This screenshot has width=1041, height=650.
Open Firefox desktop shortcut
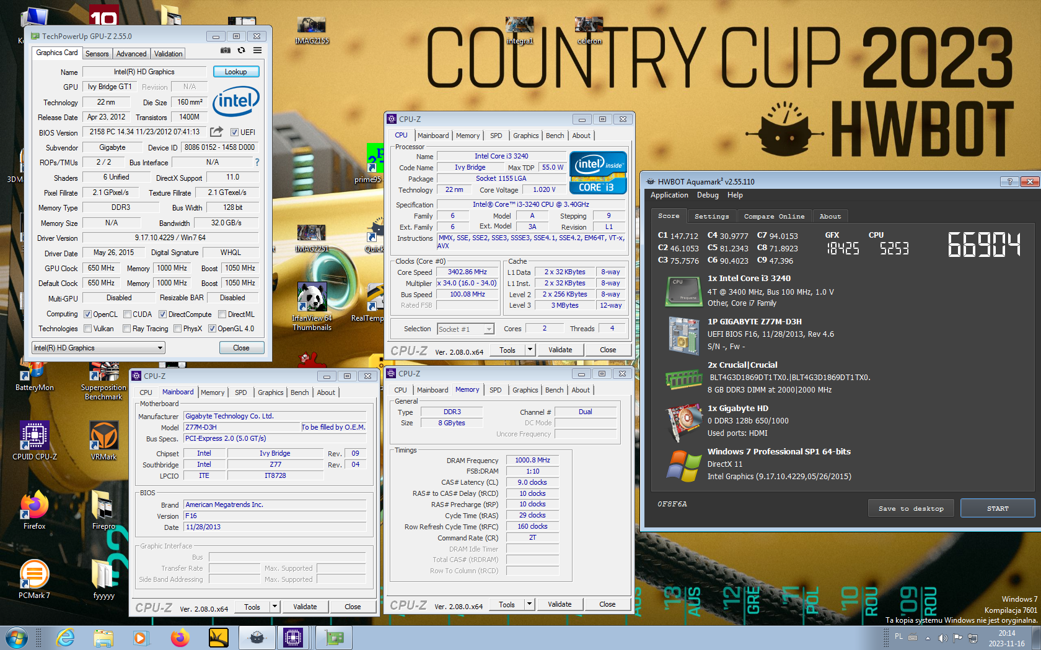pos(35,510)
